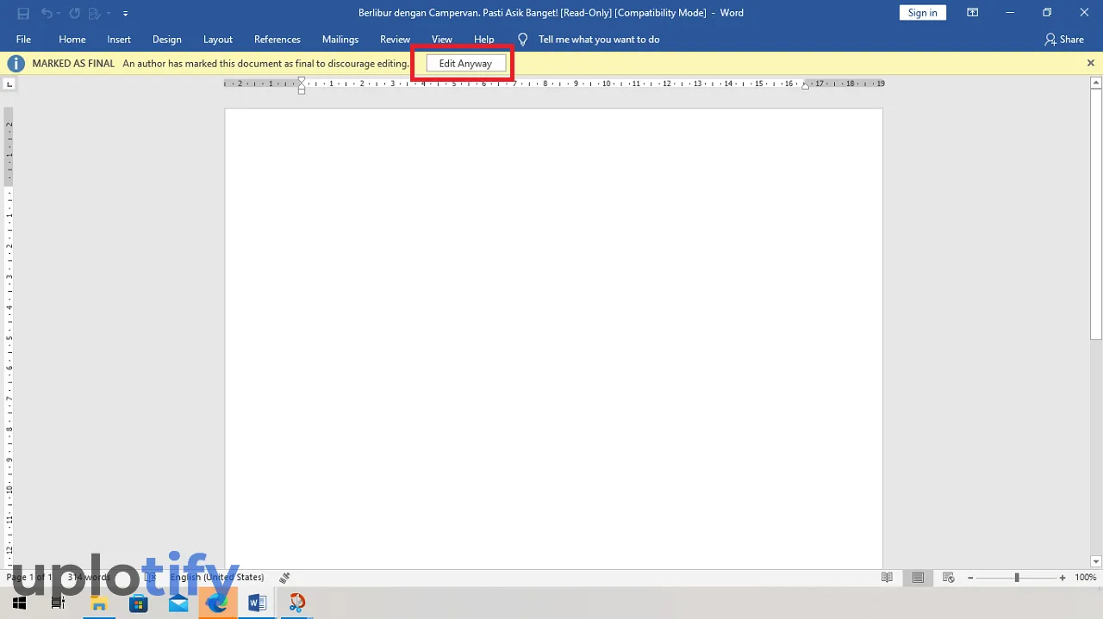This screenshot has width=1103, height=619.
Task: Open File Explorer from the taskbar
Action: [x=98, y=603]
